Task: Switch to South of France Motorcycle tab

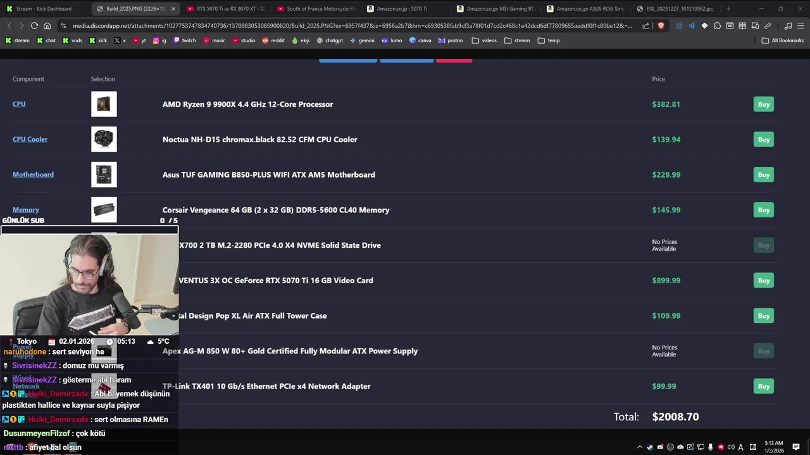Action: (x=316, y=9)
